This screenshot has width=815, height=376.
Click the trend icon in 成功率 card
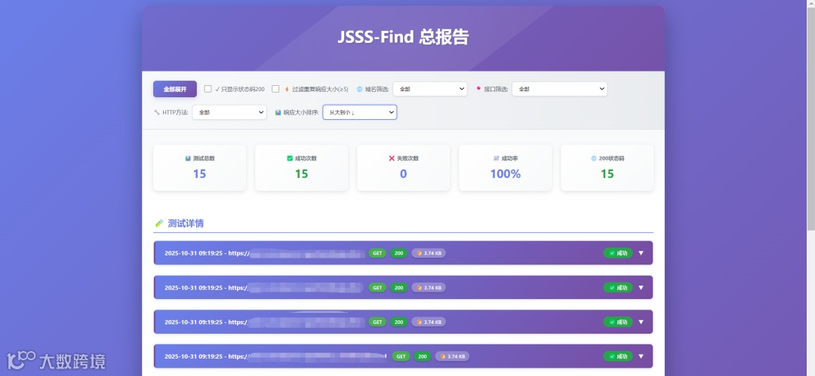coord(496,158)
